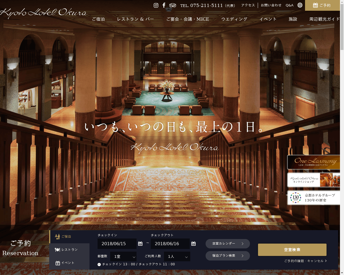The width and height of the screenshot is (344, 275).
Task: Click the calendar icon on the ご予約 button
Action: pyautogui.click(x=316, y=5)
